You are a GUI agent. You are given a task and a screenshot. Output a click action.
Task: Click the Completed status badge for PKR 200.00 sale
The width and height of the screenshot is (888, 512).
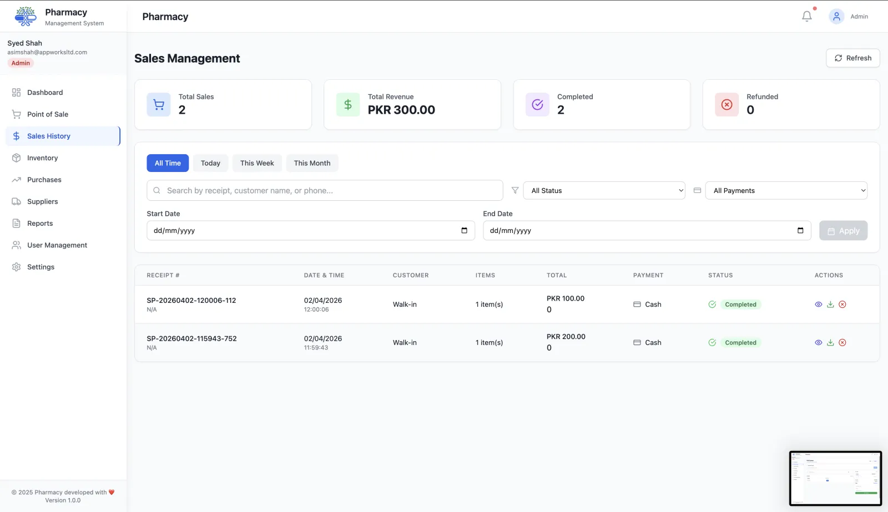(740, 343)
